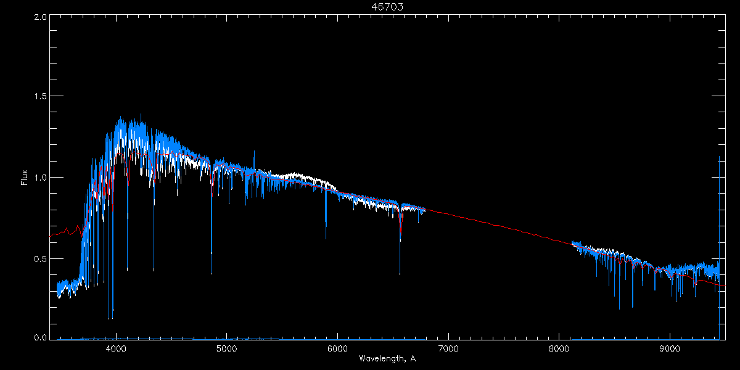
Task: Click the Flux y-axis label
Action: click(x=25, y=177)
